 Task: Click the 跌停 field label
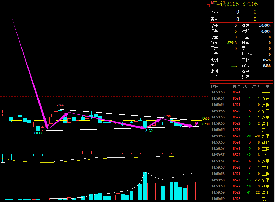245,77
